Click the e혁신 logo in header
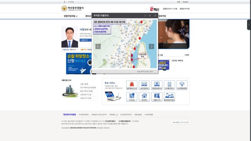This screenshot has height=141, width=251. [154, 9]
